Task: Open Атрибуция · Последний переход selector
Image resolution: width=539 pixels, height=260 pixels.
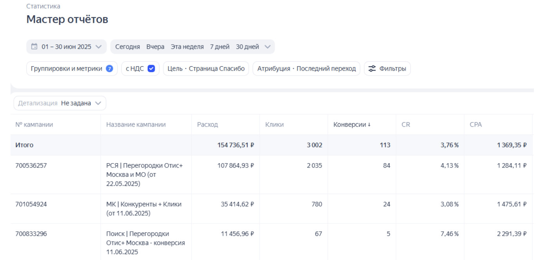Action: click(x=306, y=69)
